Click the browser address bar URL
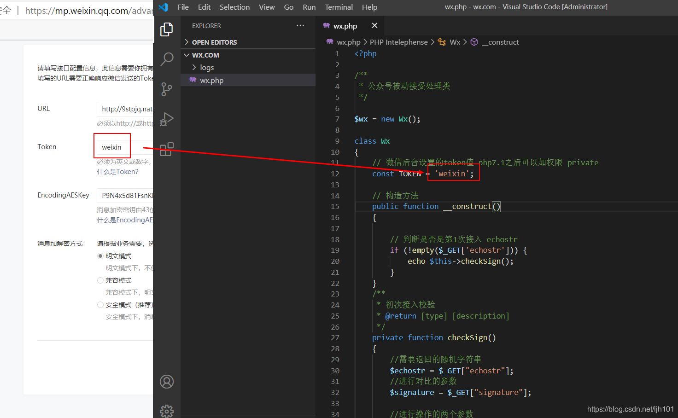The width and height of the screenshot is (678, 418). (x=89, y=11)
